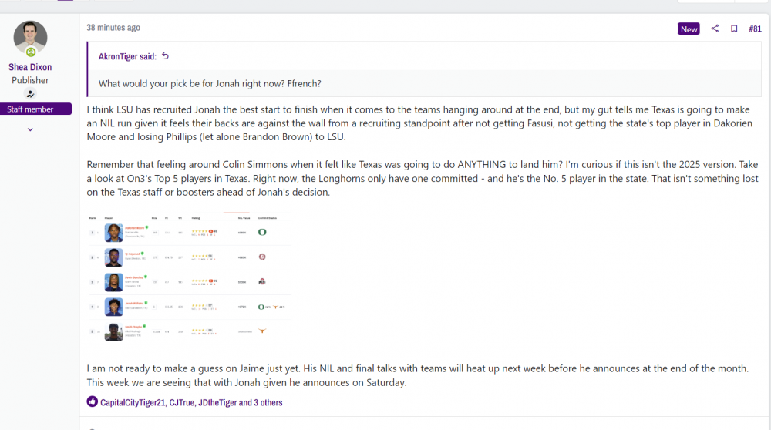Click the New post badge
This screenshot has width=771, height=430.
click(689, 29)
